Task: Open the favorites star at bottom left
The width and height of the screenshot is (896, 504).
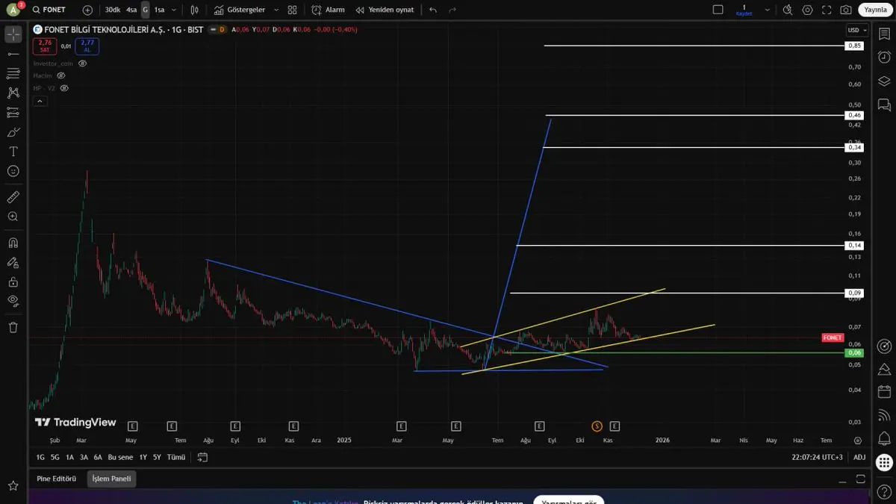Action: click(x=13, y=486)
